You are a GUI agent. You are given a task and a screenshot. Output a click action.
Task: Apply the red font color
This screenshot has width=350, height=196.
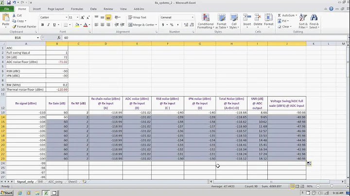[85, 25]
